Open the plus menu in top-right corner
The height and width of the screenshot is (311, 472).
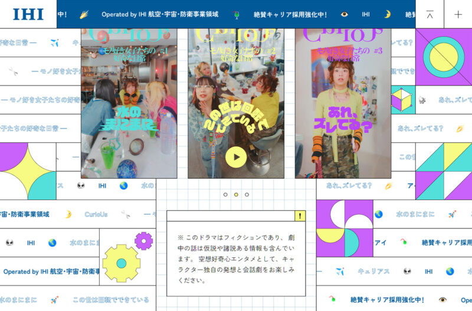458,14
